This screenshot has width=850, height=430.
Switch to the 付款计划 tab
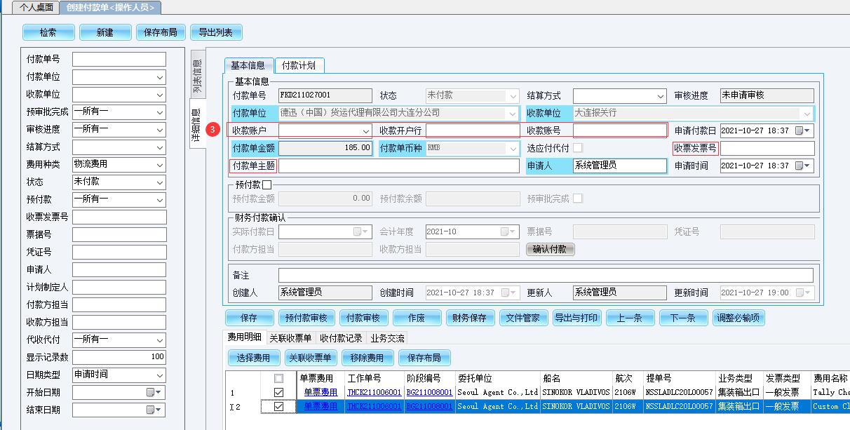[299, 65]
